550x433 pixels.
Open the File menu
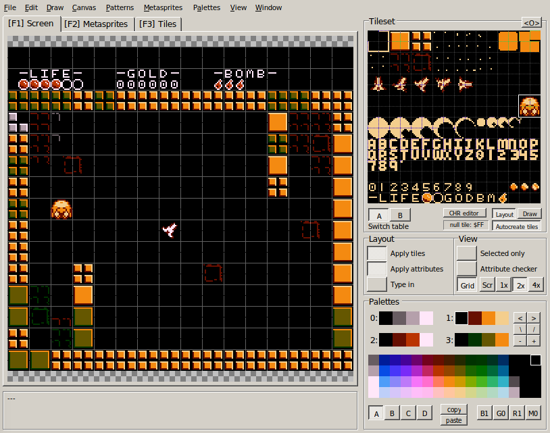[10, 7]
